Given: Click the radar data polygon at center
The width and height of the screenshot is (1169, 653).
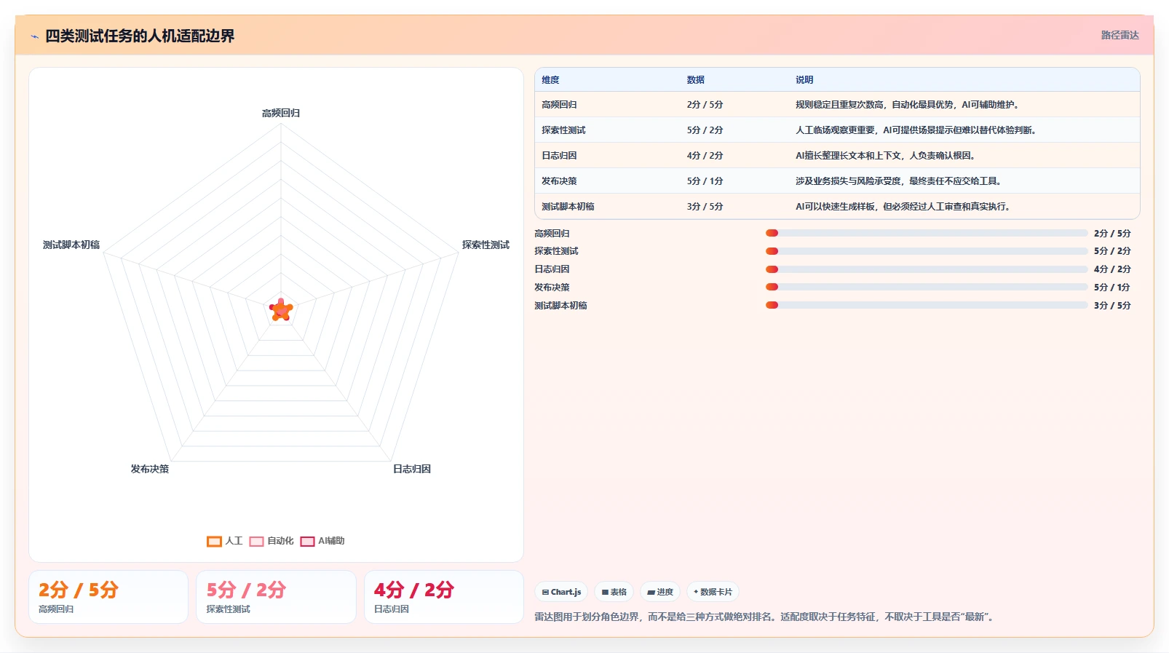Looking at the screenshot, I should point(281,311).
